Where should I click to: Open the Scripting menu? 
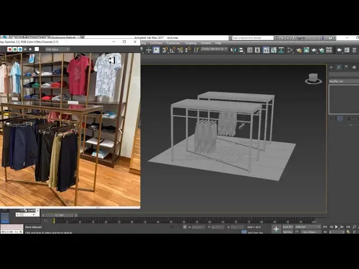[191, 43]
